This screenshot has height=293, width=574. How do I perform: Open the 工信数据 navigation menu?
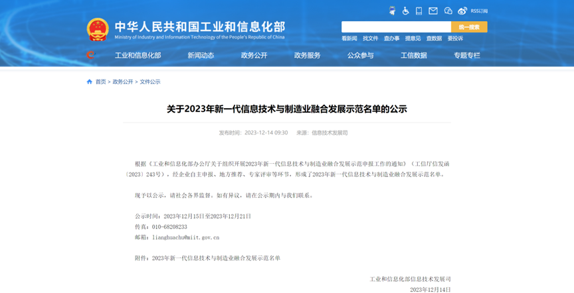click(413, 56)
